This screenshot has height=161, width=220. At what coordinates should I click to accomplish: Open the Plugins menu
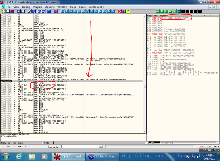pos(37,7)
